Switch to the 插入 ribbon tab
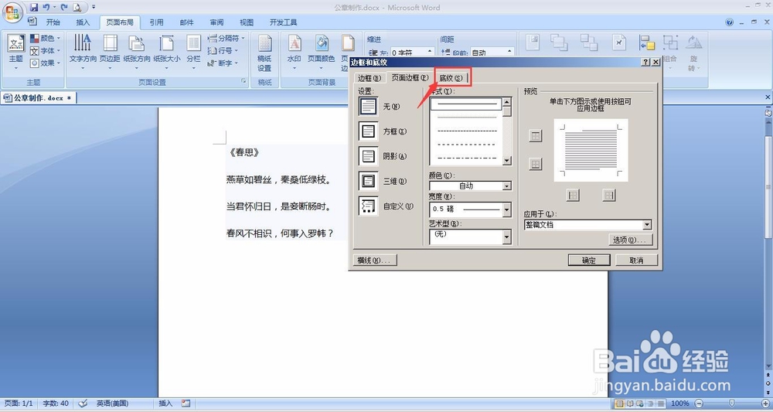The width and height of the screenshot is (773, 412). point(83,22)
